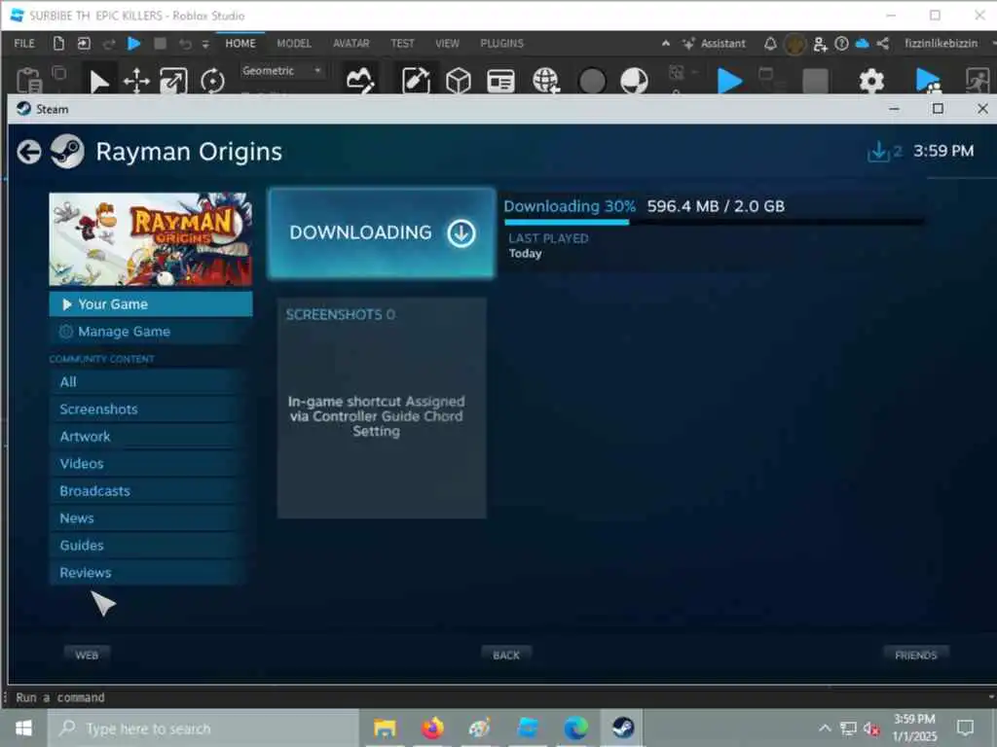Screen dimensions: 997x747
Task: Click the WEB button in Steam footer
Action: pyautogui.click(x=87, y=655)
